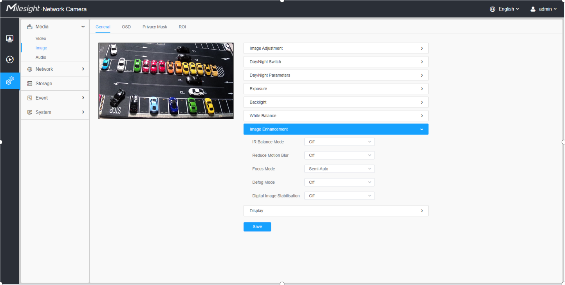
Task: Select the Settings gears icon
Action: pyautogui.click(x=10, y=81)
